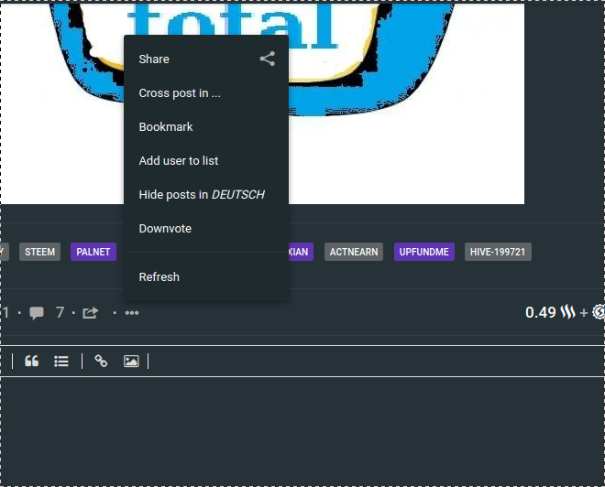
Task: Click the UPFUNDME tag
Action: pos(423,252)
